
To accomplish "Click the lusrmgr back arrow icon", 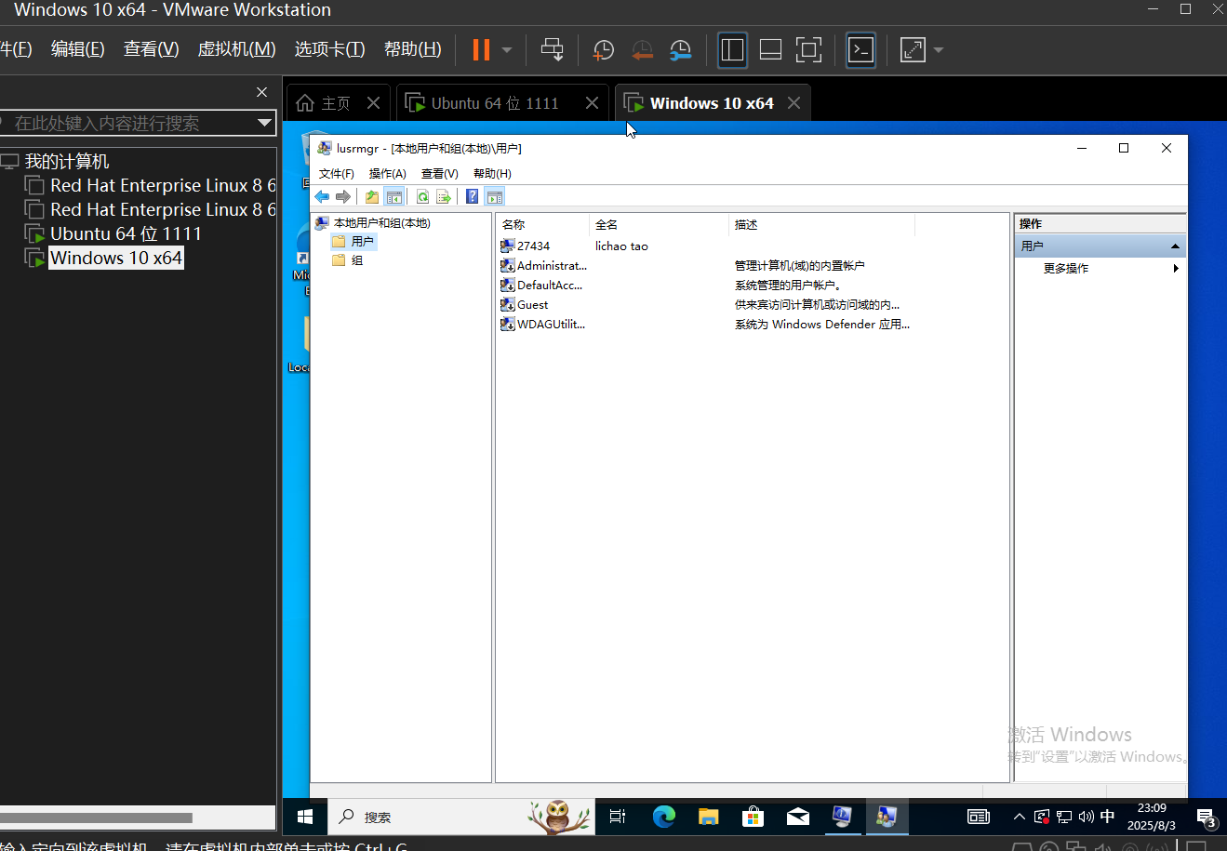I will click(x=322, y=196).
